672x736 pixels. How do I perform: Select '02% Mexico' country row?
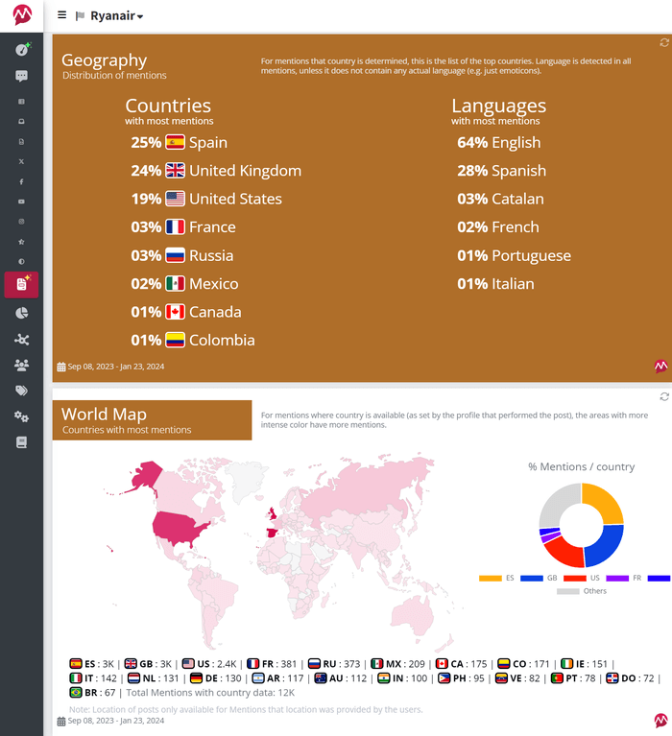pos(184,284)
